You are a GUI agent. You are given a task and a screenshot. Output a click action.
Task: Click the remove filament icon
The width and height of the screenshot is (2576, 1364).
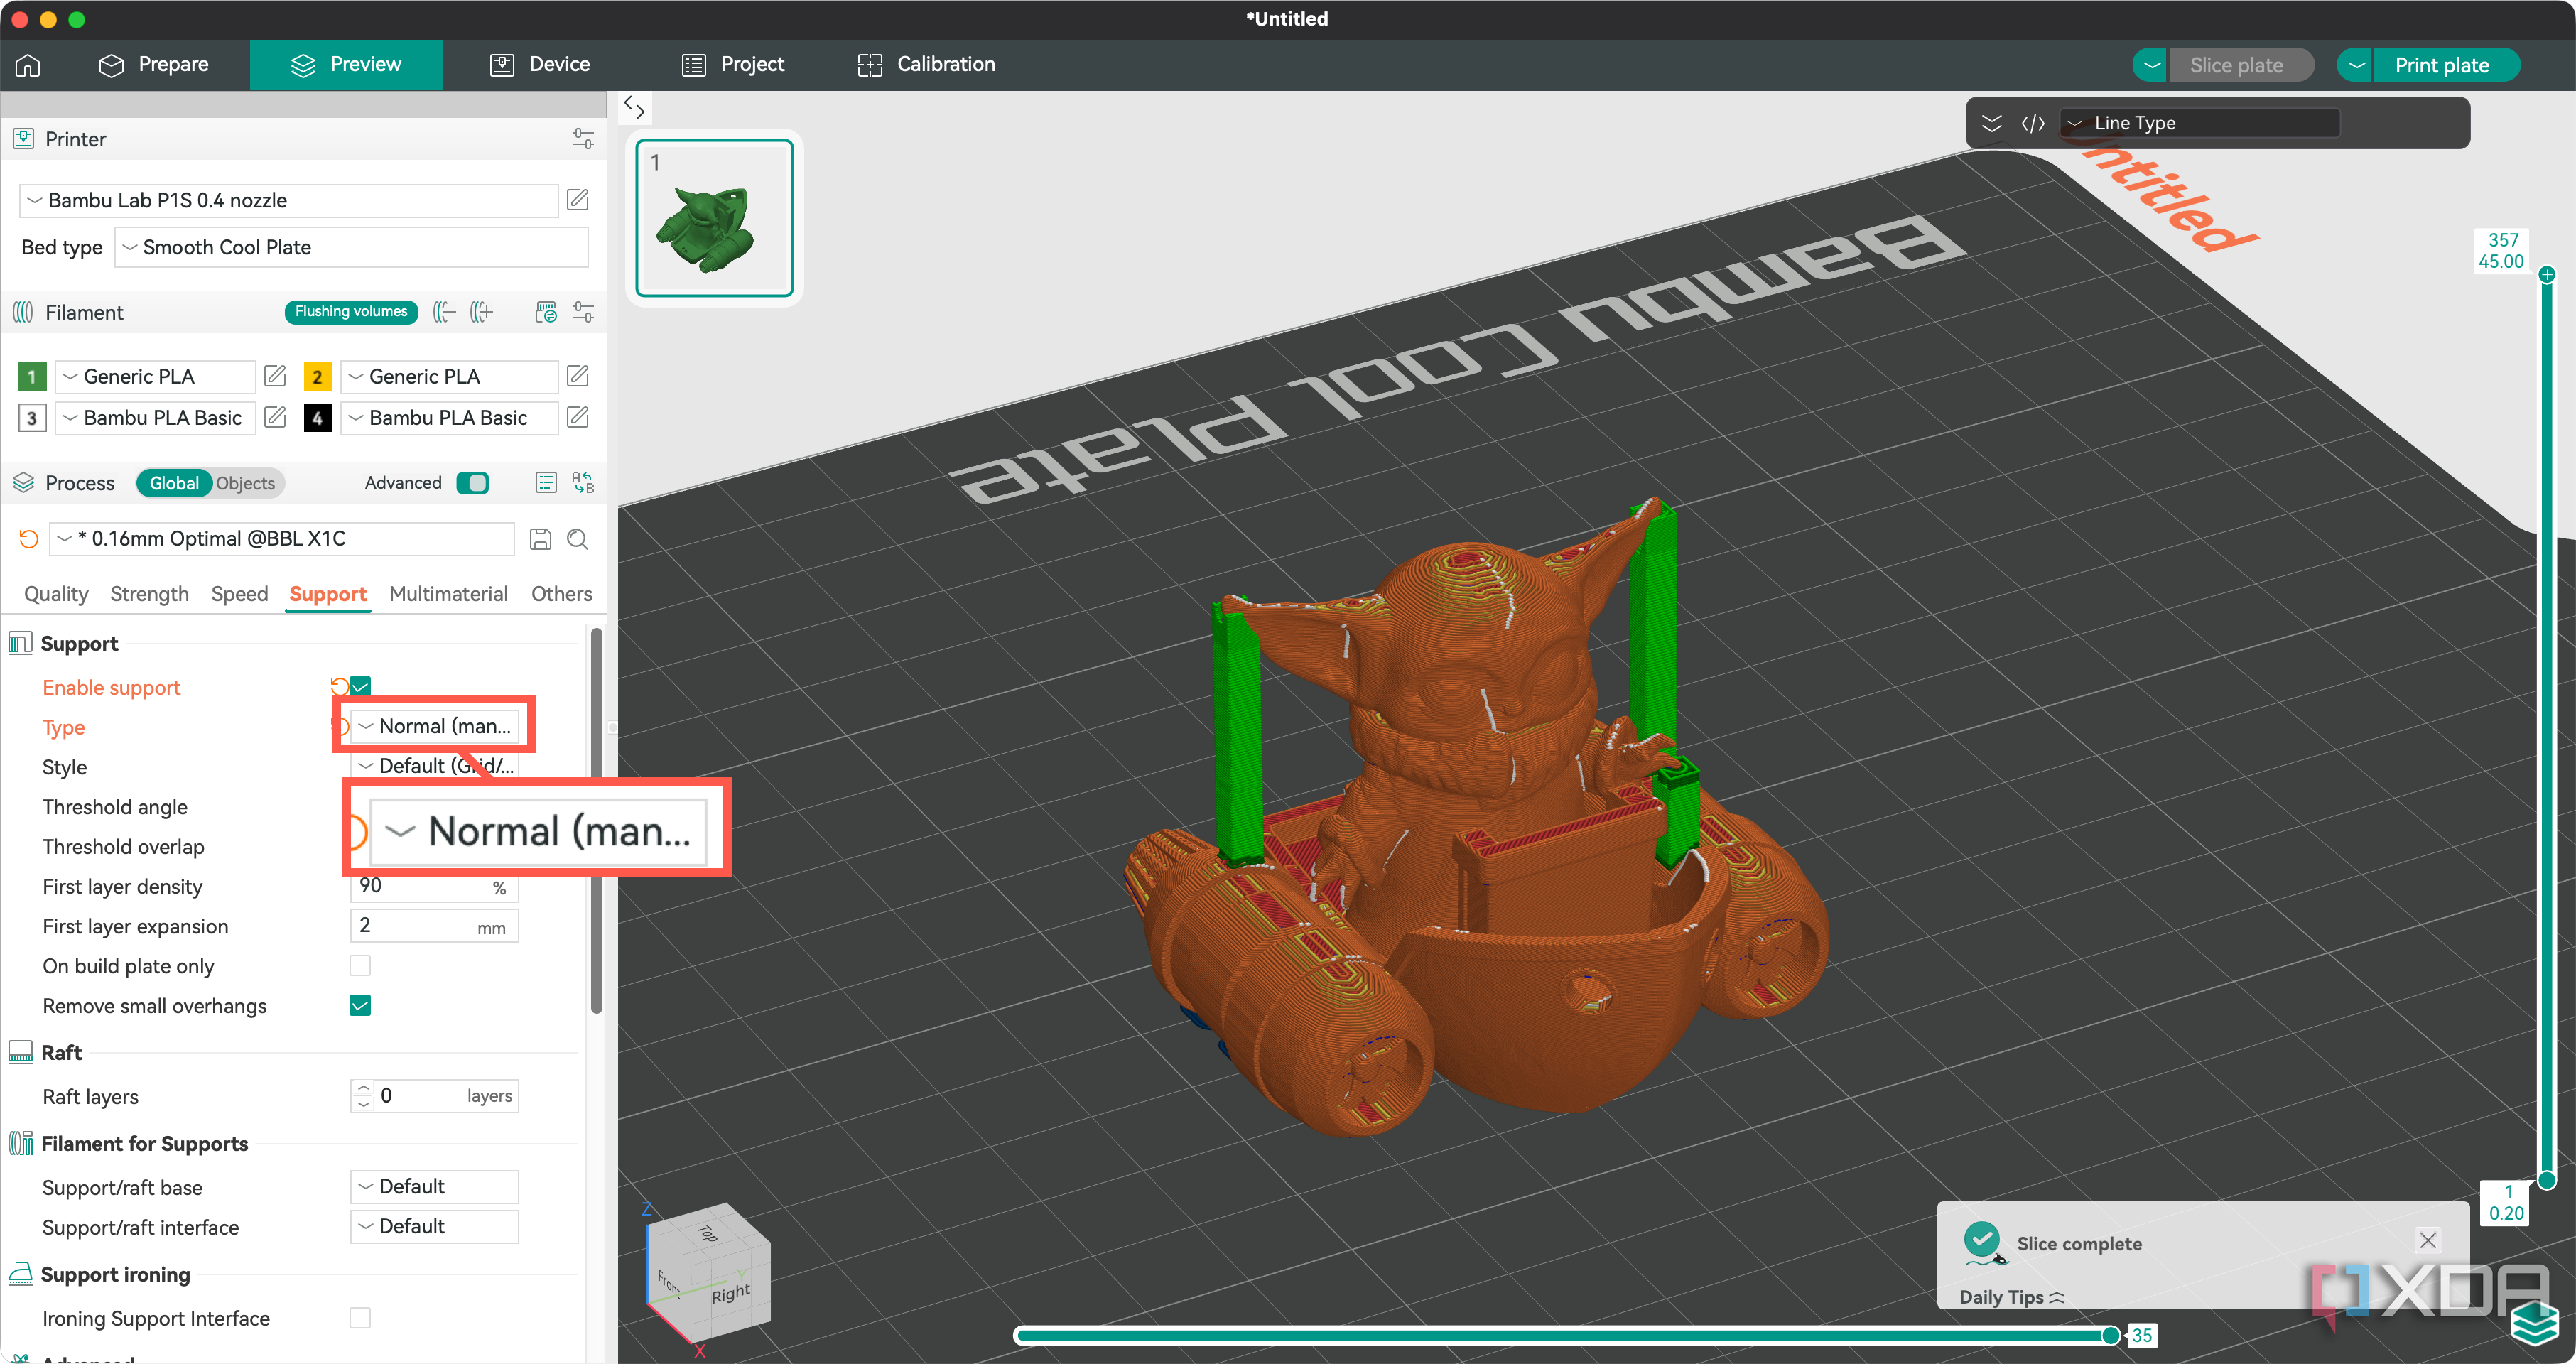[444, 312]
